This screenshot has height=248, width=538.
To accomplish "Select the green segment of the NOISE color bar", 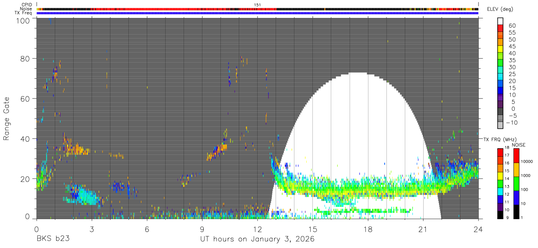I will [516, 184].
